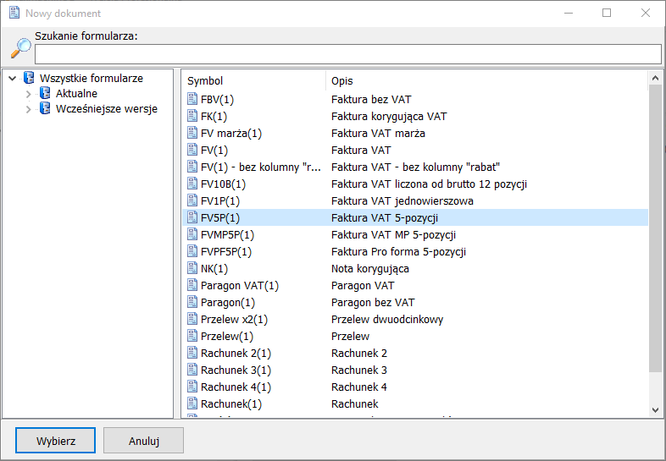Click the scrollbar down arrow in form list
The width and height of the screenshot is (666, 461).
pos(655,409)
